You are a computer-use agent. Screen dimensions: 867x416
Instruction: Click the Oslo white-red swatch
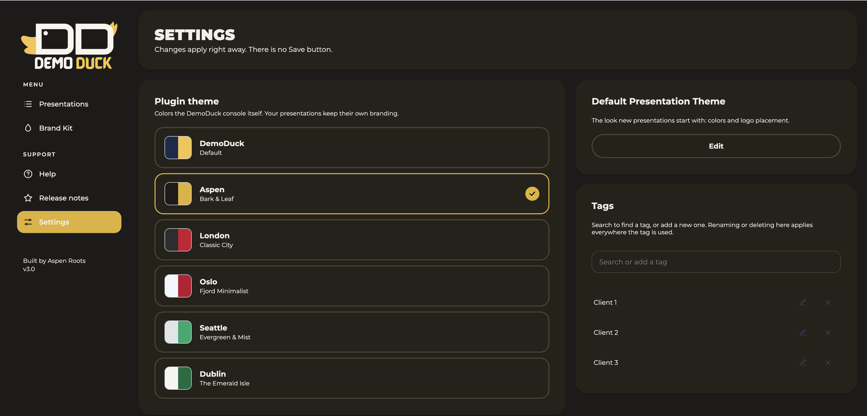coord(178,286)
